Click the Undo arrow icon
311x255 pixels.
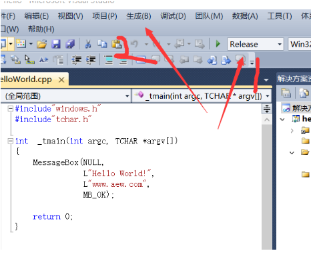[134, 44]
